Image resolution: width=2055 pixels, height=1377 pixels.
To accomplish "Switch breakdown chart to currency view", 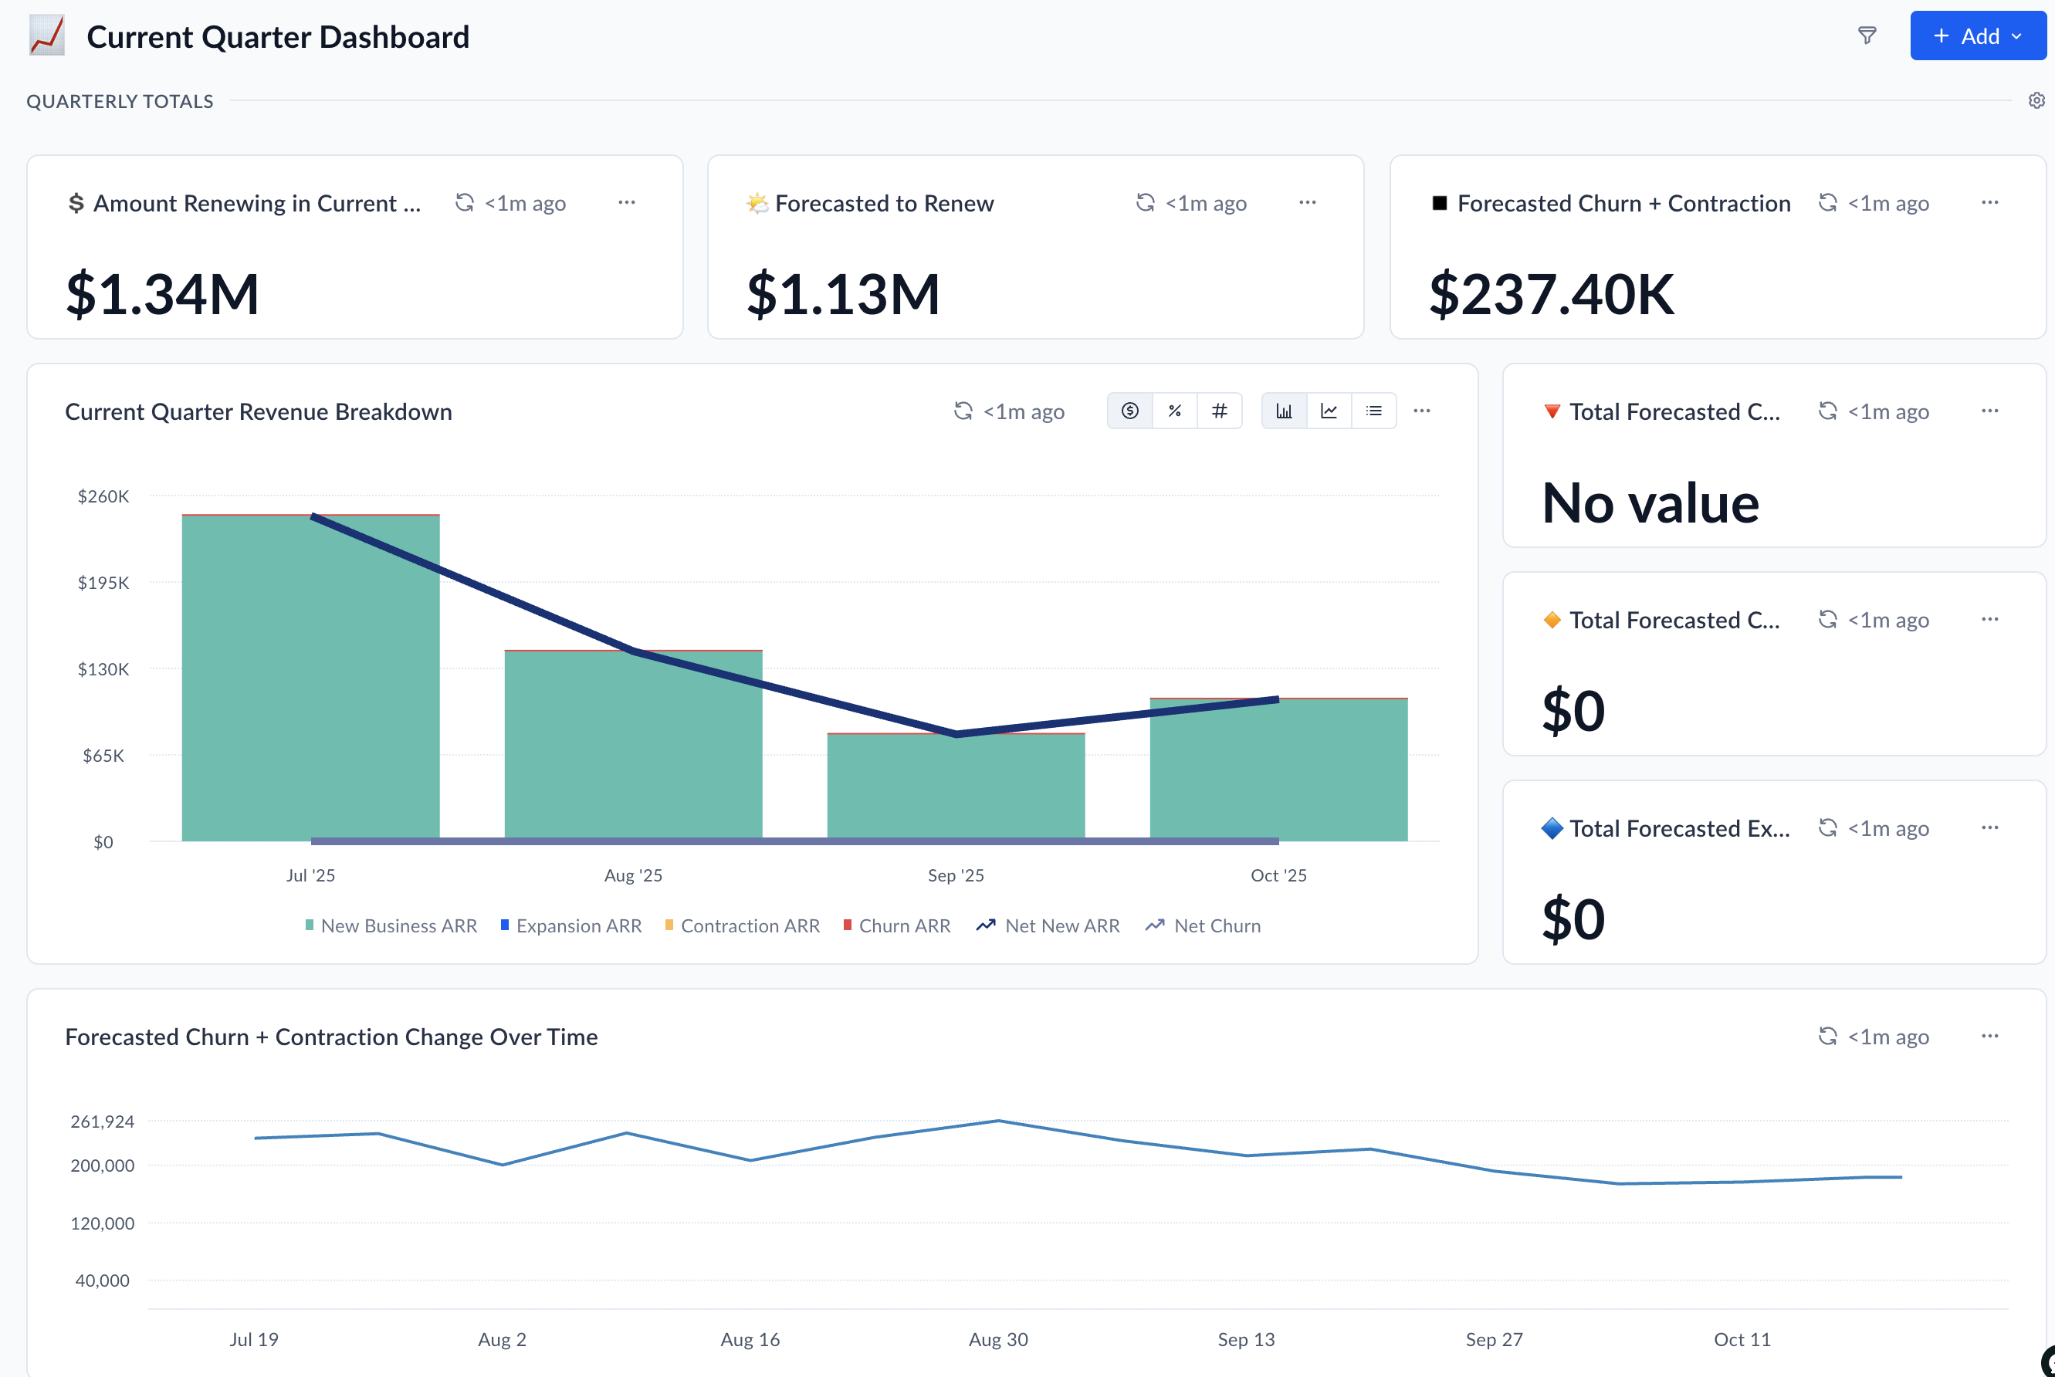I will coord(1129,411).
